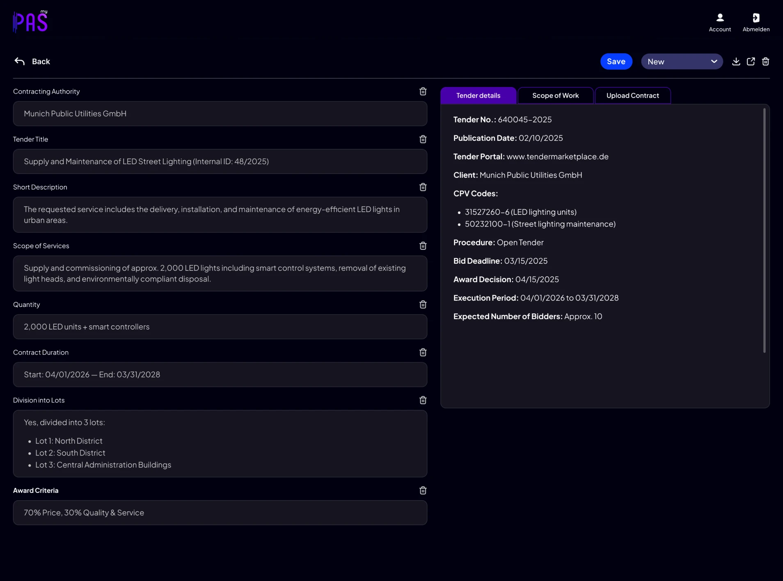The image size is (783, 581).
Task: Remove the Contract Duration field
Action: 423,352
